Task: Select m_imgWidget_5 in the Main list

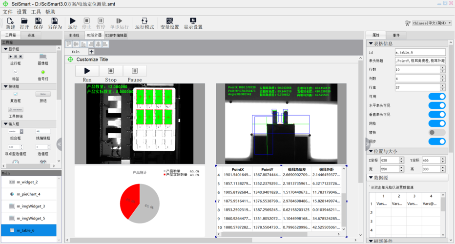Action: [29, 218]
